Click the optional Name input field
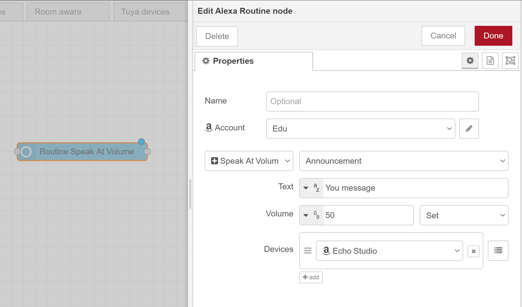Image resolution: width=522 pixels, height=307 pixels. click(372, 101)
